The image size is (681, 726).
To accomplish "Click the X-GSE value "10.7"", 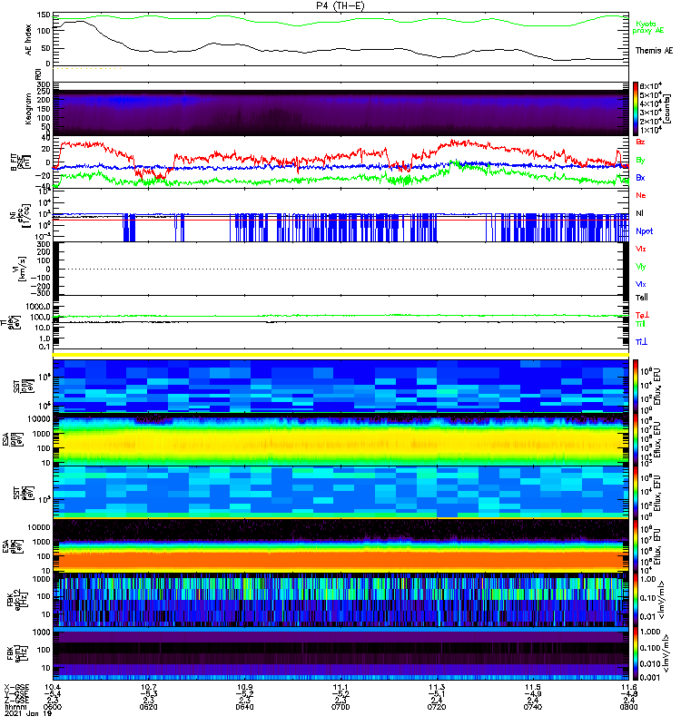I will coord(148,687).
